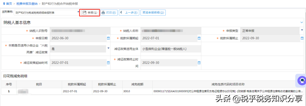This screenshot has height=106, width=306.
Task: Open calendar icon for 申报日期
Action: point(108,38)
